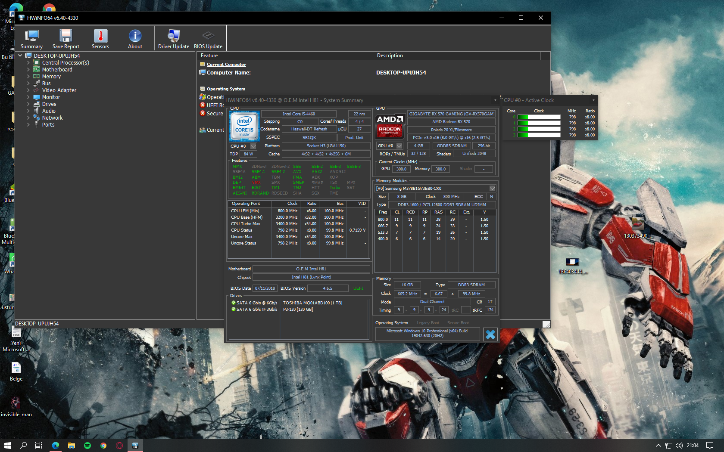The image size is (724, 452).
Task: Open invisible_man desktop icon
Action: click(x=16, y=407)
